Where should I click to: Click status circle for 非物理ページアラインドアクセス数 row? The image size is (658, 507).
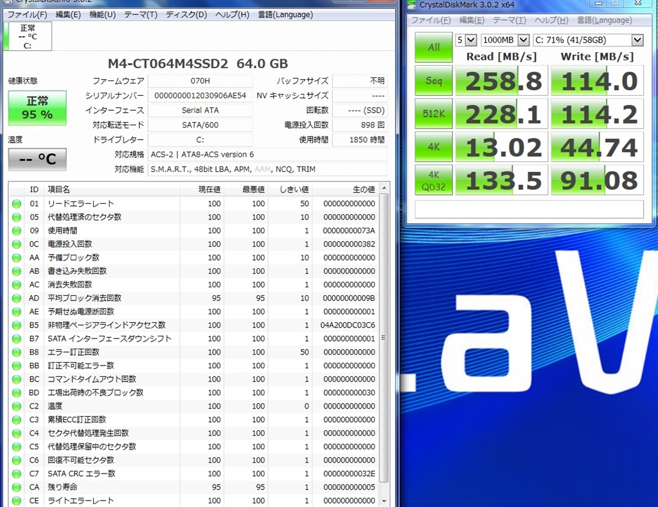point(16,325)
